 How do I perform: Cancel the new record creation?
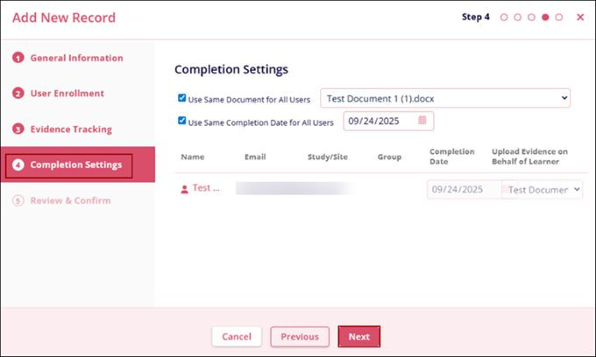pyautogui.click(x=237, y=336)
